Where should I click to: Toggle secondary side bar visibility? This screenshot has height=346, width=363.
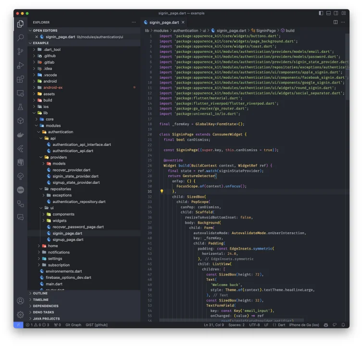click(336, 13)
